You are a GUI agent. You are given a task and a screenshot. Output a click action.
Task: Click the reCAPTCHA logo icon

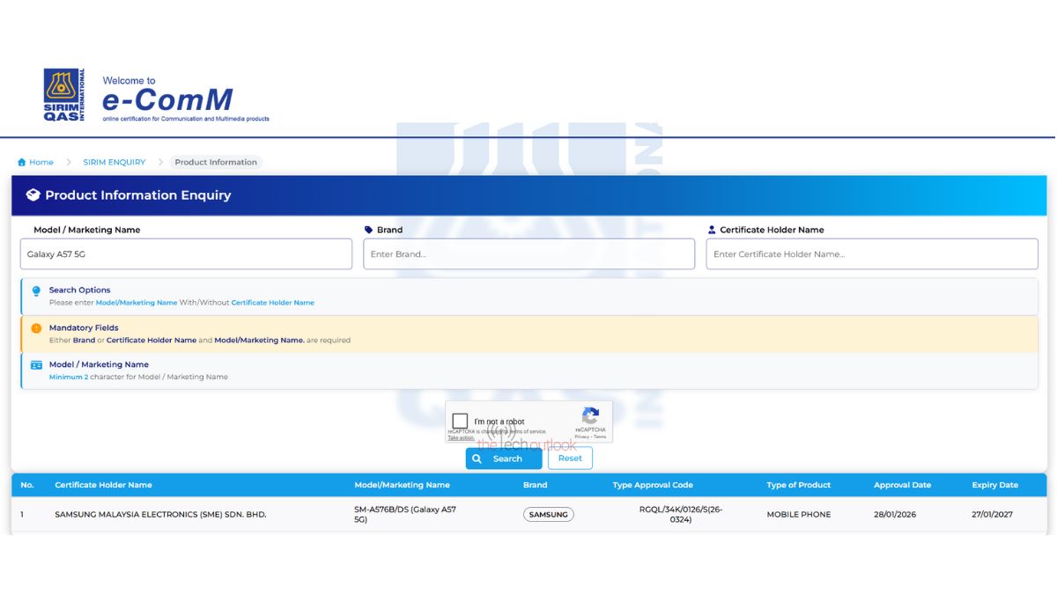(590, 415)
